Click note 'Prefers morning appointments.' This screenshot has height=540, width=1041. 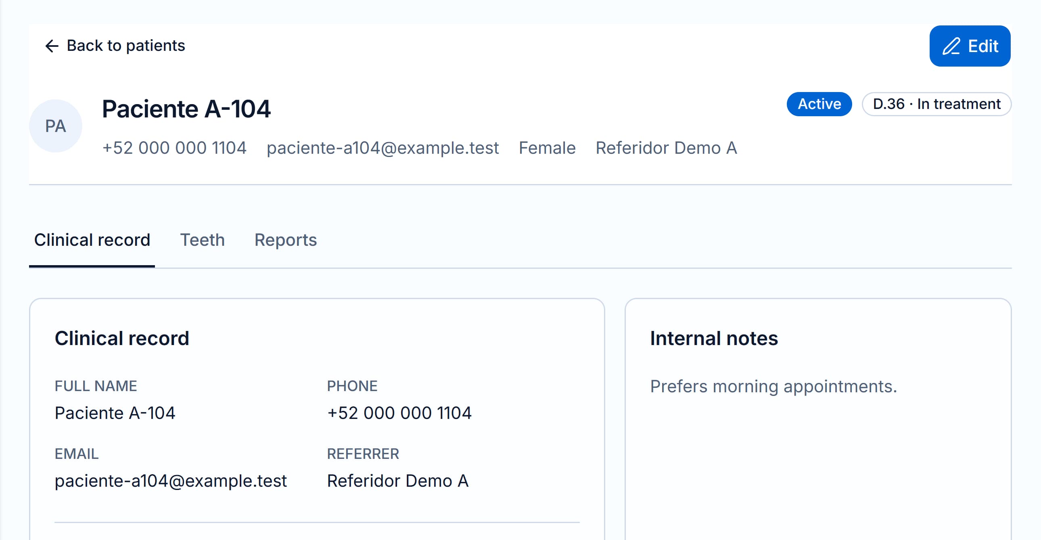pyautogui.click(x=773, y=386)
